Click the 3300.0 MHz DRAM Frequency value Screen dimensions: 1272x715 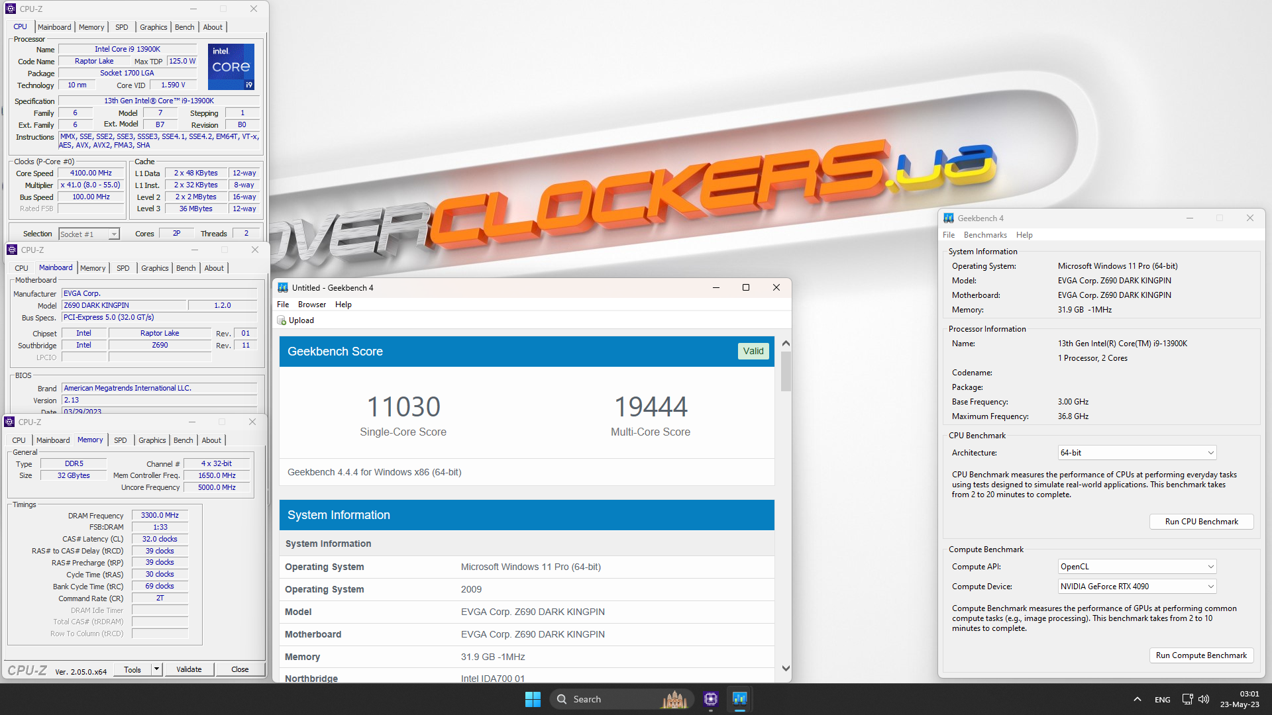(160, 515)
